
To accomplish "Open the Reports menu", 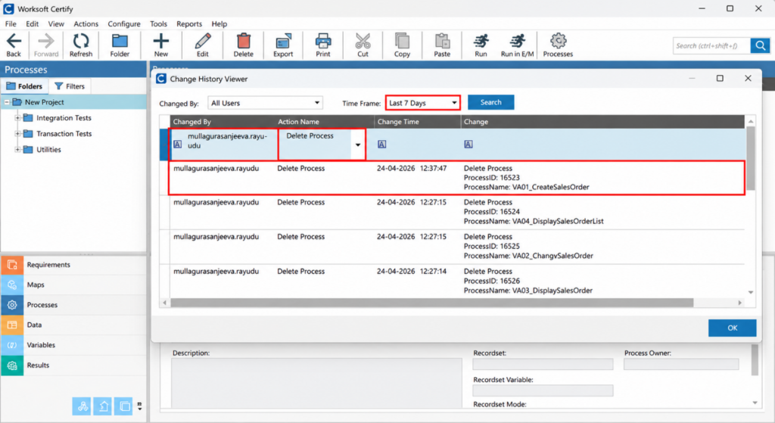I will [189, 23].
